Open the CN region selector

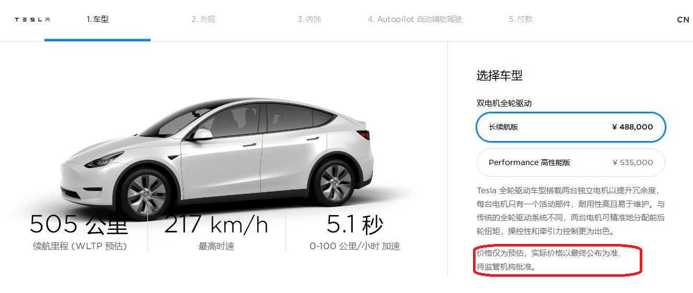click(x=683, y=19)
